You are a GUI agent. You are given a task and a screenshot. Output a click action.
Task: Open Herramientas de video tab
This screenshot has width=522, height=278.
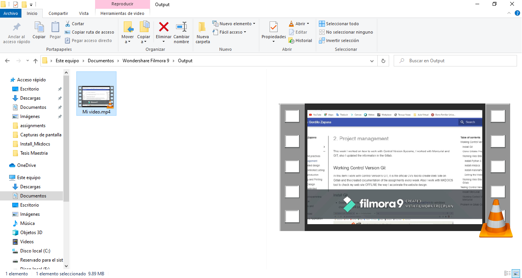(x=122, y=13)
